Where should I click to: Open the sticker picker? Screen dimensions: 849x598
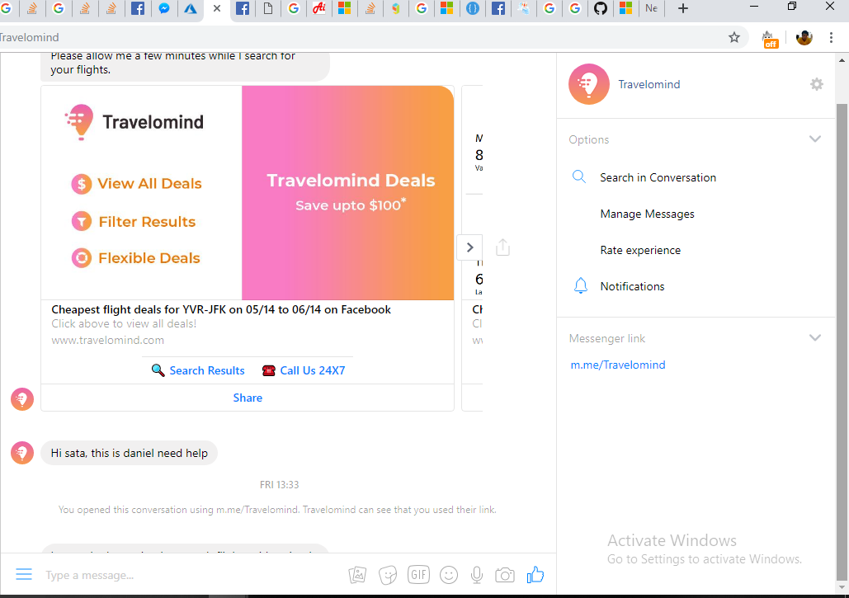click(388, 575)
